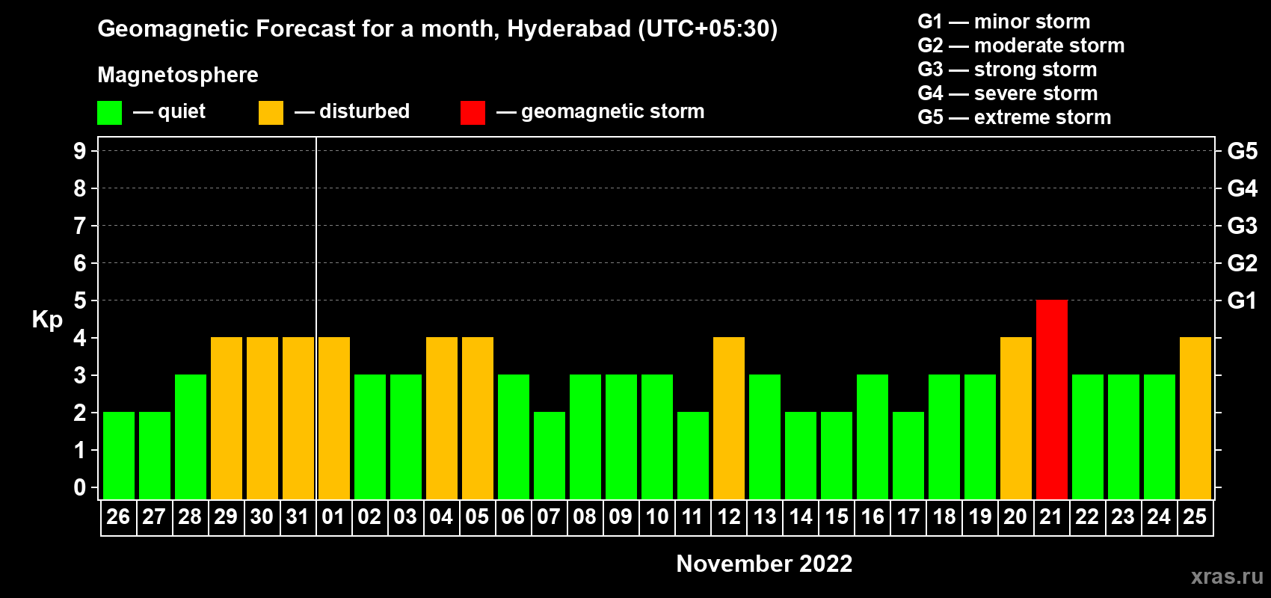Image resolution: width=1271 pixels, height=598 pixels.
Task: Click 'G3 — strong storm' legend text
Action: point(1007,70)
